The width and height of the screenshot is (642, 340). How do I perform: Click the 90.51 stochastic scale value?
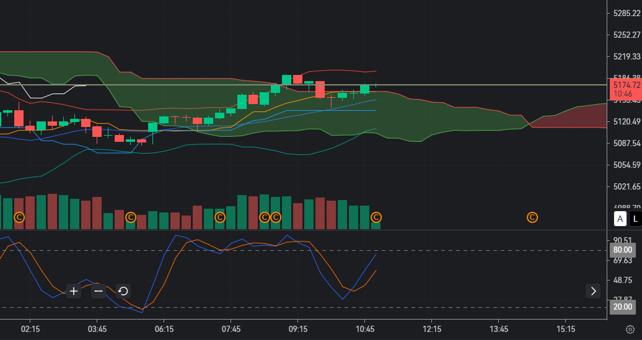click(x=622, y=240)
